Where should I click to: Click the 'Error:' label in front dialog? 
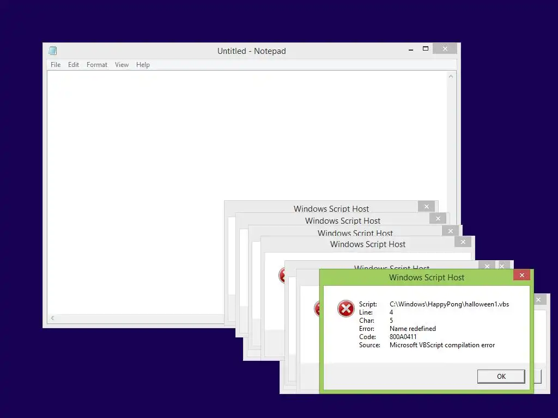click(367, 329)
